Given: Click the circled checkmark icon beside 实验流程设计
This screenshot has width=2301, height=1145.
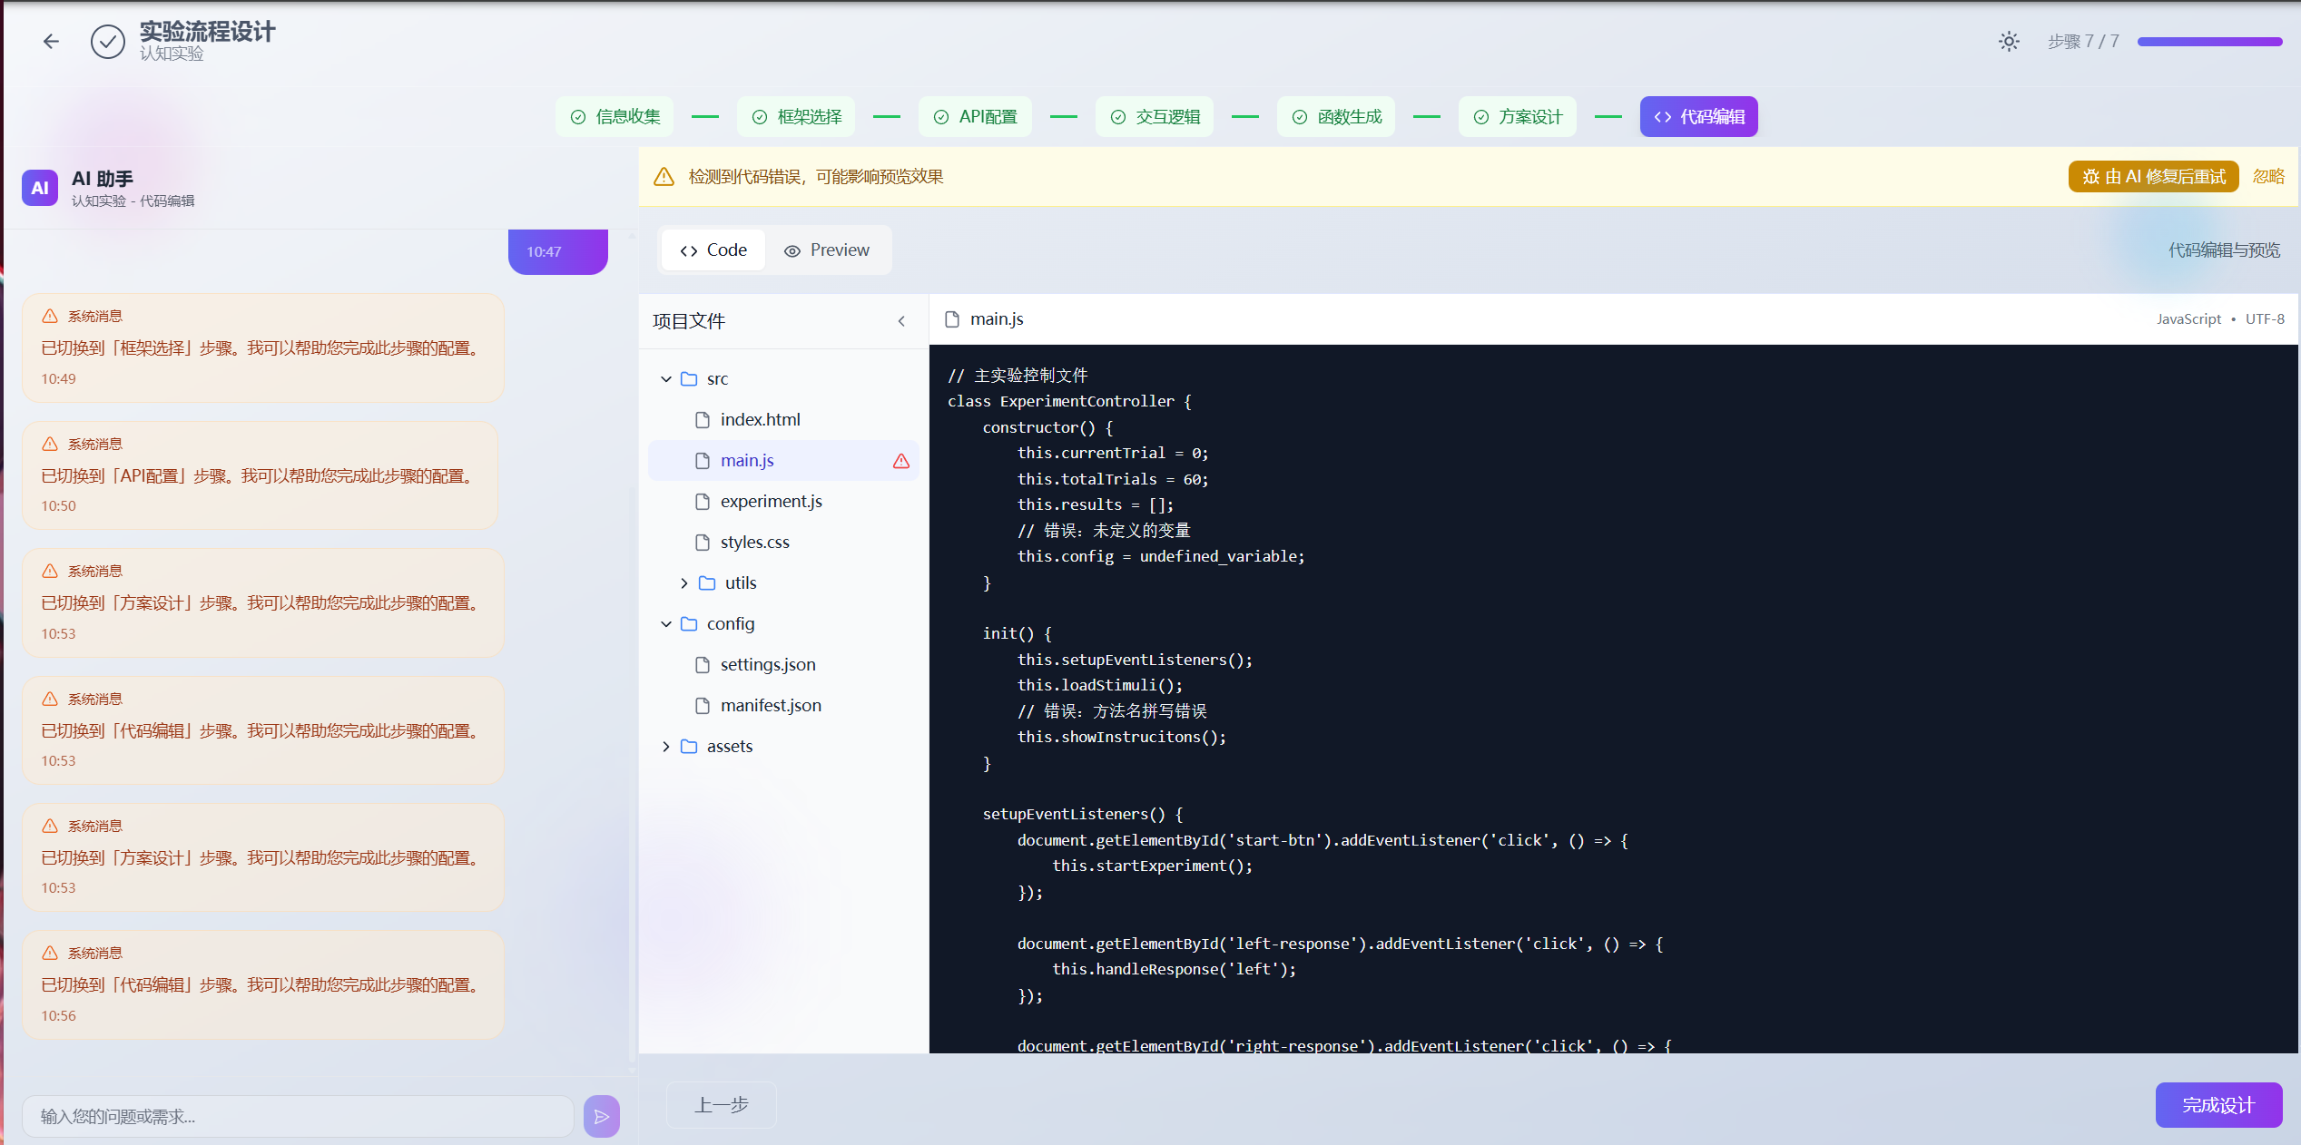Looking at the screenshot, I should click(108, 41).
